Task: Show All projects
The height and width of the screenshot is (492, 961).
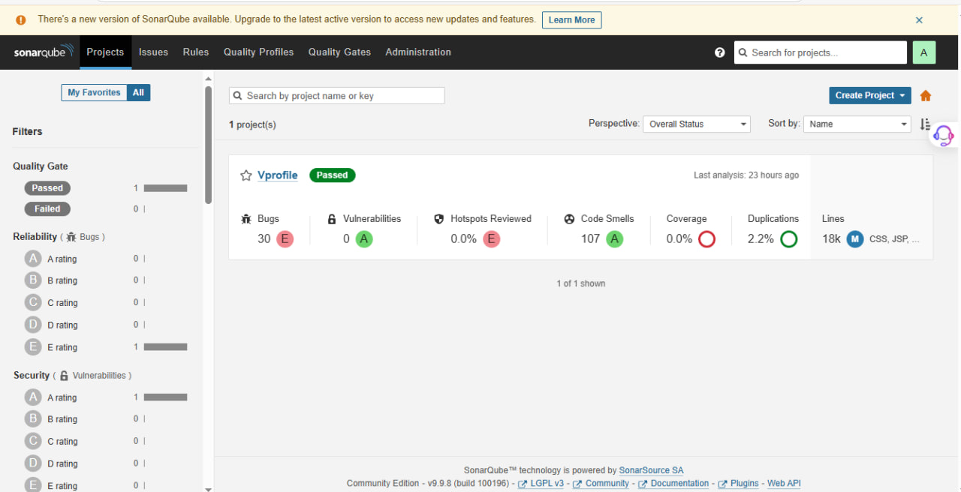Action: (138, 92)
